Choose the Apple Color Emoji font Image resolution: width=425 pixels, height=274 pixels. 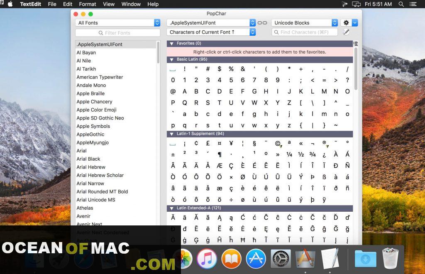96,110
